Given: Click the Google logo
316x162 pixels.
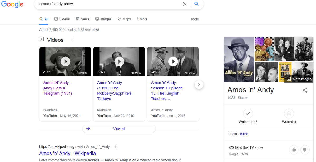Looking at the screenshot, I should click(12, 4).
